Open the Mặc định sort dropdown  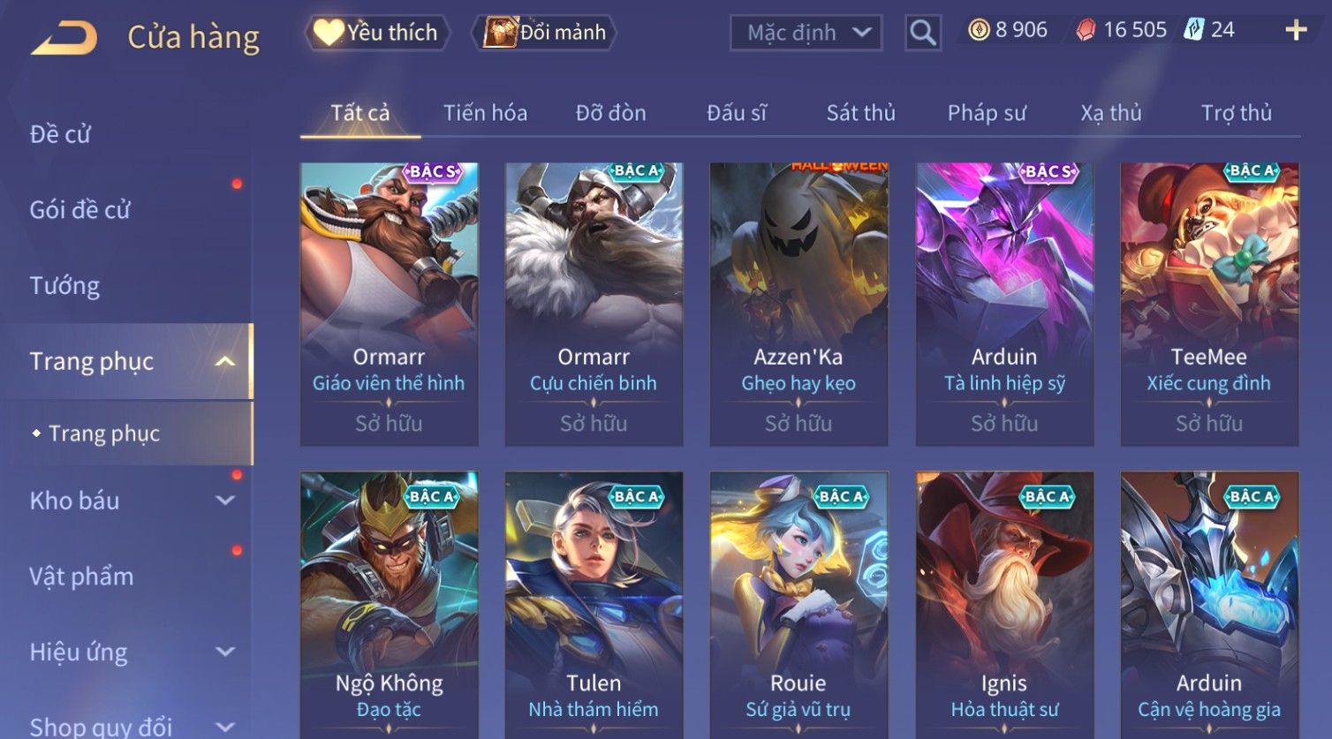point(806,33)
